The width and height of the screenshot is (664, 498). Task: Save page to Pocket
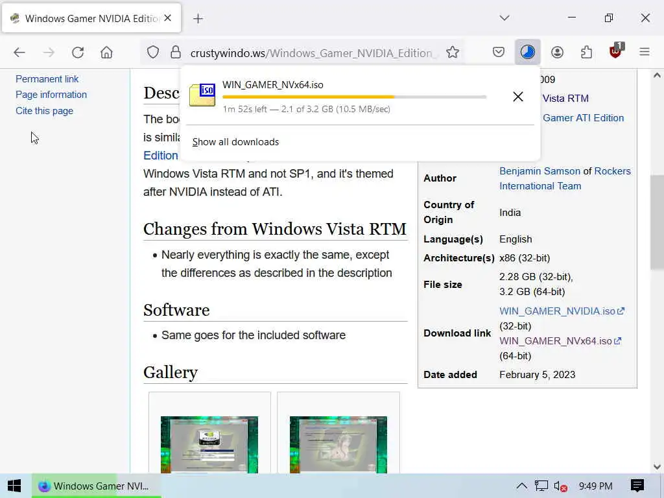(x=499, y=53)
